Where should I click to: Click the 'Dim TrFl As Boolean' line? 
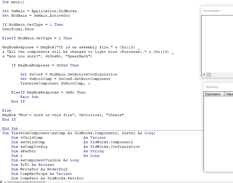(x=33, y=165)
